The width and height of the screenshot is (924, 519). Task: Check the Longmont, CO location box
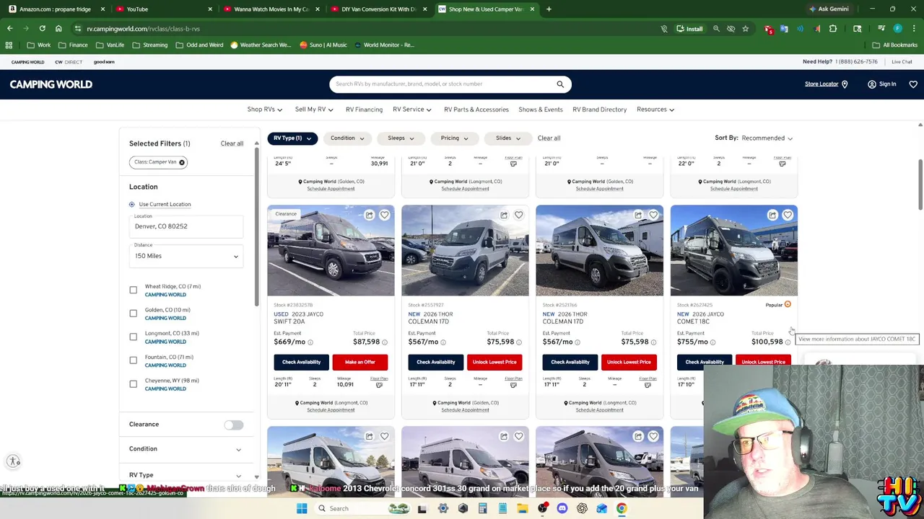(133, 337)
